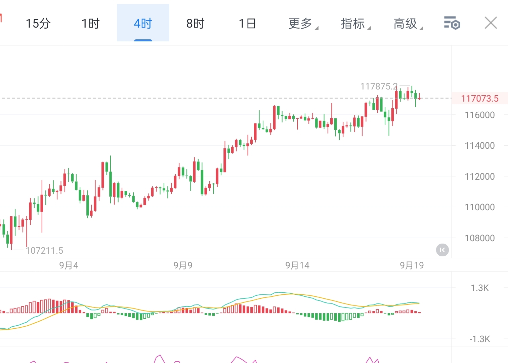Click the jump-to-latest candle round icon

(x=442, y=250)
